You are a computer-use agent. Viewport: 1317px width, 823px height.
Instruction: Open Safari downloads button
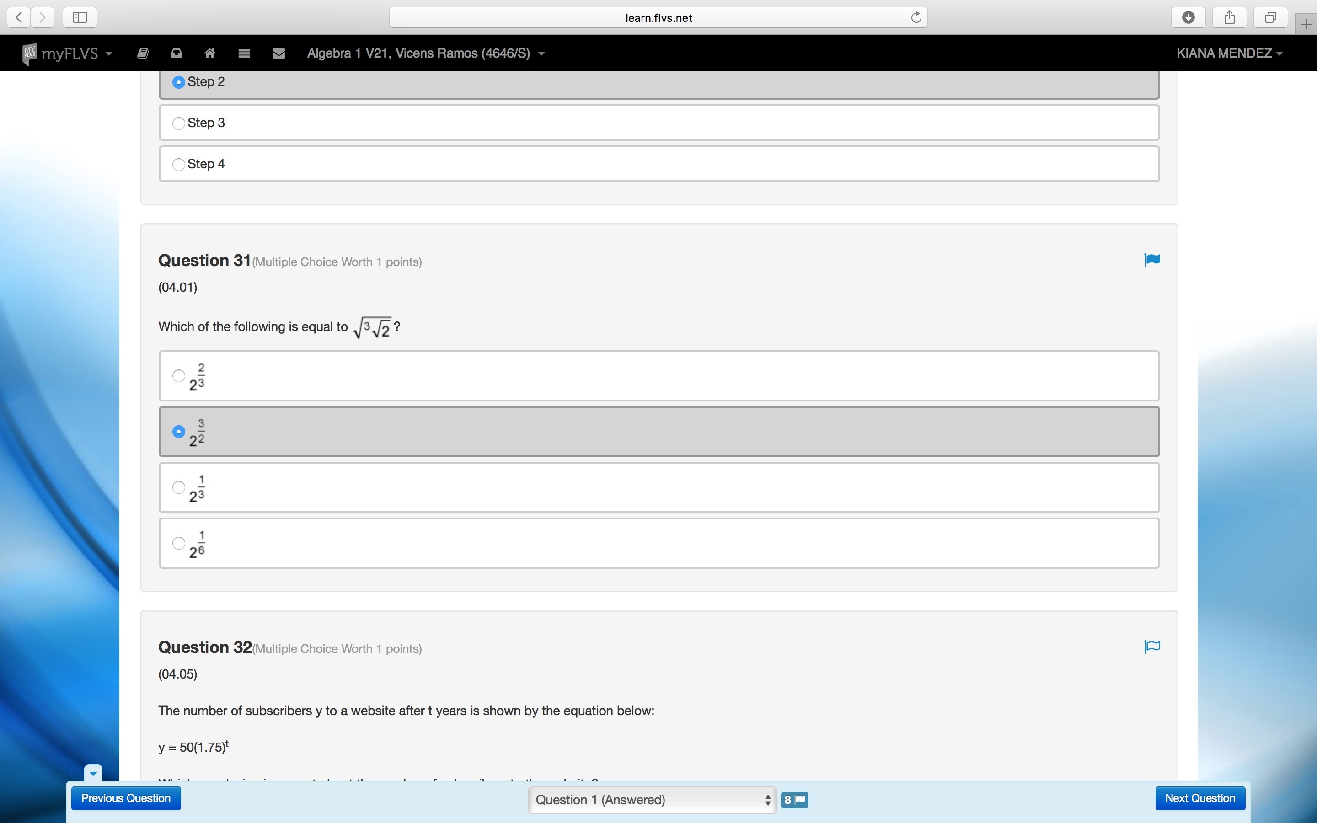(x=1188, y=17)
